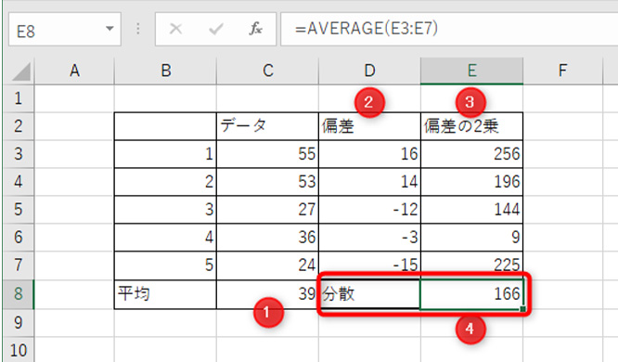Click the Cancel (X) formula icon
The image size is (618, 362).
pyautogui.click(x=175, y=29)
